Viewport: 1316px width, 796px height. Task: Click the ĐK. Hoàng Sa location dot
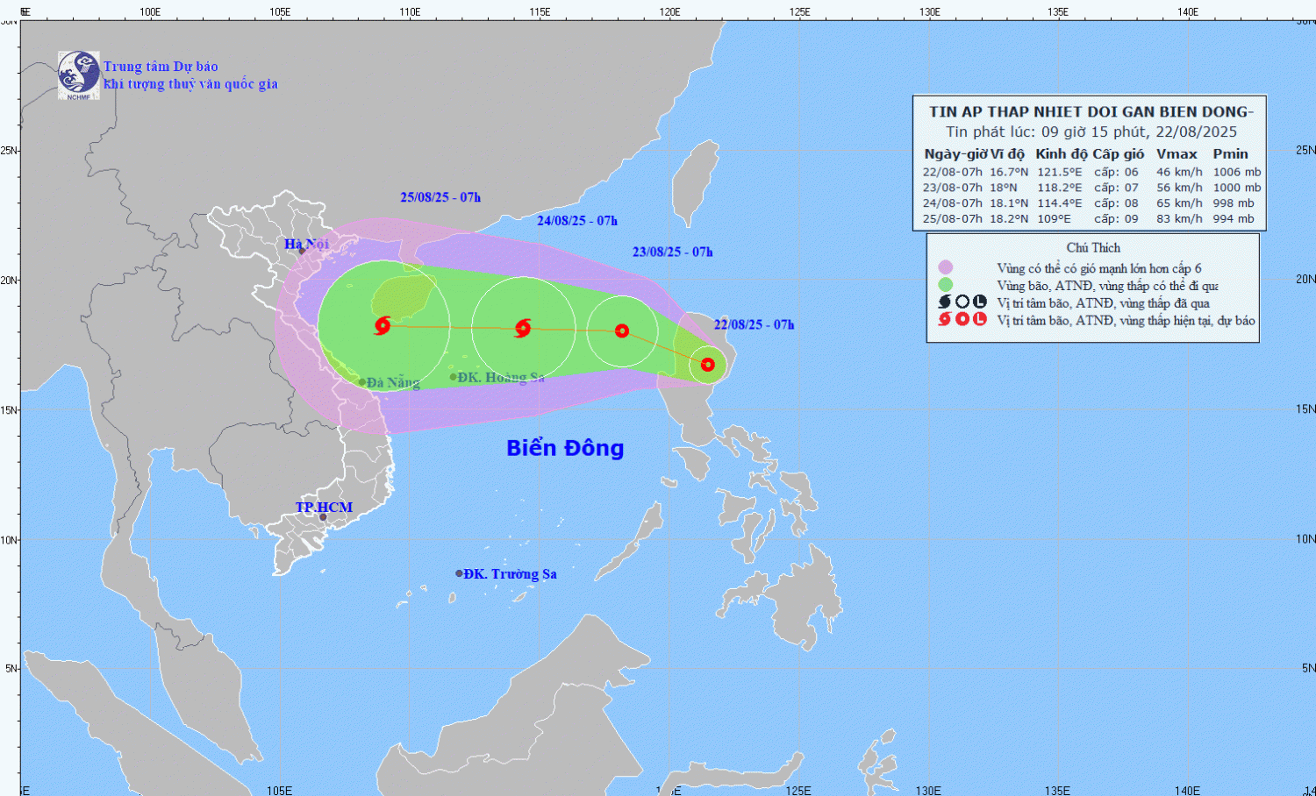[x=454, y=377]
